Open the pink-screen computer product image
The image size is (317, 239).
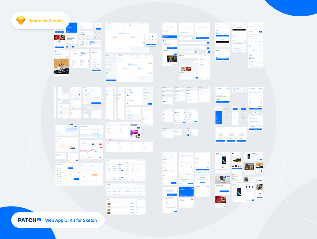(x=135, y=134)
